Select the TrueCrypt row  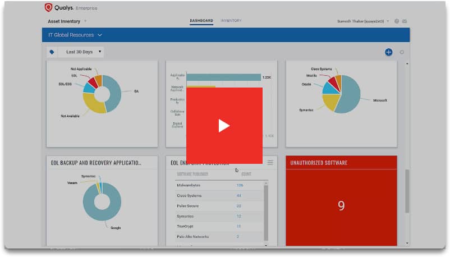pos(219,226)
